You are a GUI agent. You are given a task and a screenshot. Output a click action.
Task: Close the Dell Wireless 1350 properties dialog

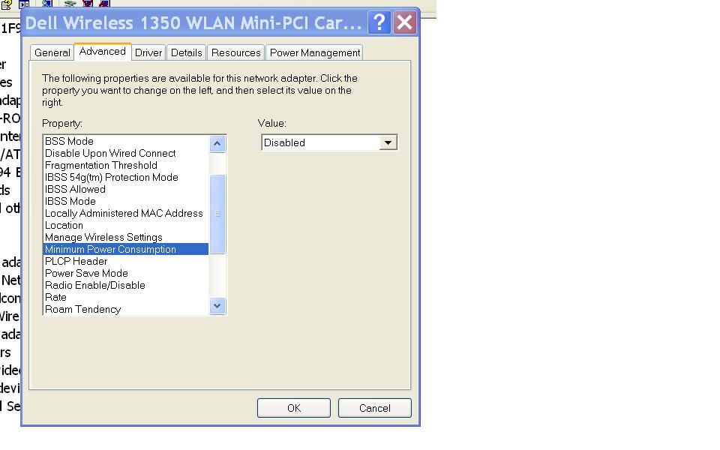click(404, 22)
